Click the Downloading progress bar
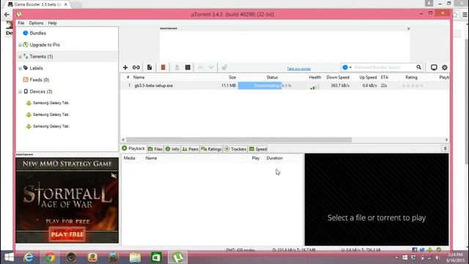The image size is (469, 264). [x=272, y=86]
